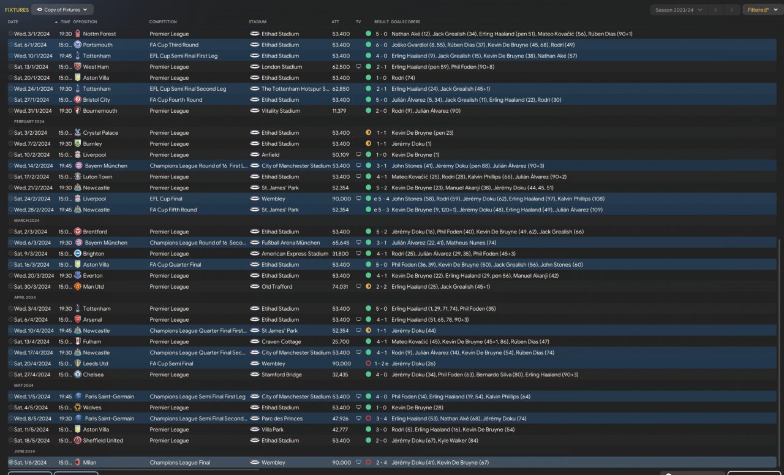Screen dimensions: 784x475
Task: Go to the next season with the right arrow
Action: coord(731,10)
